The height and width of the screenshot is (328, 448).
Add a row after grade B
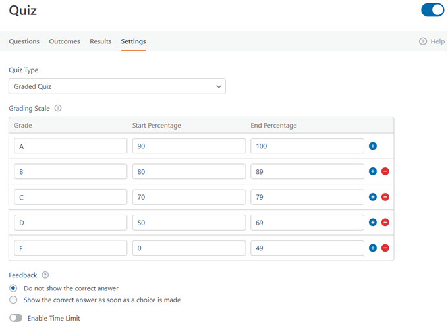coord(372,171)
